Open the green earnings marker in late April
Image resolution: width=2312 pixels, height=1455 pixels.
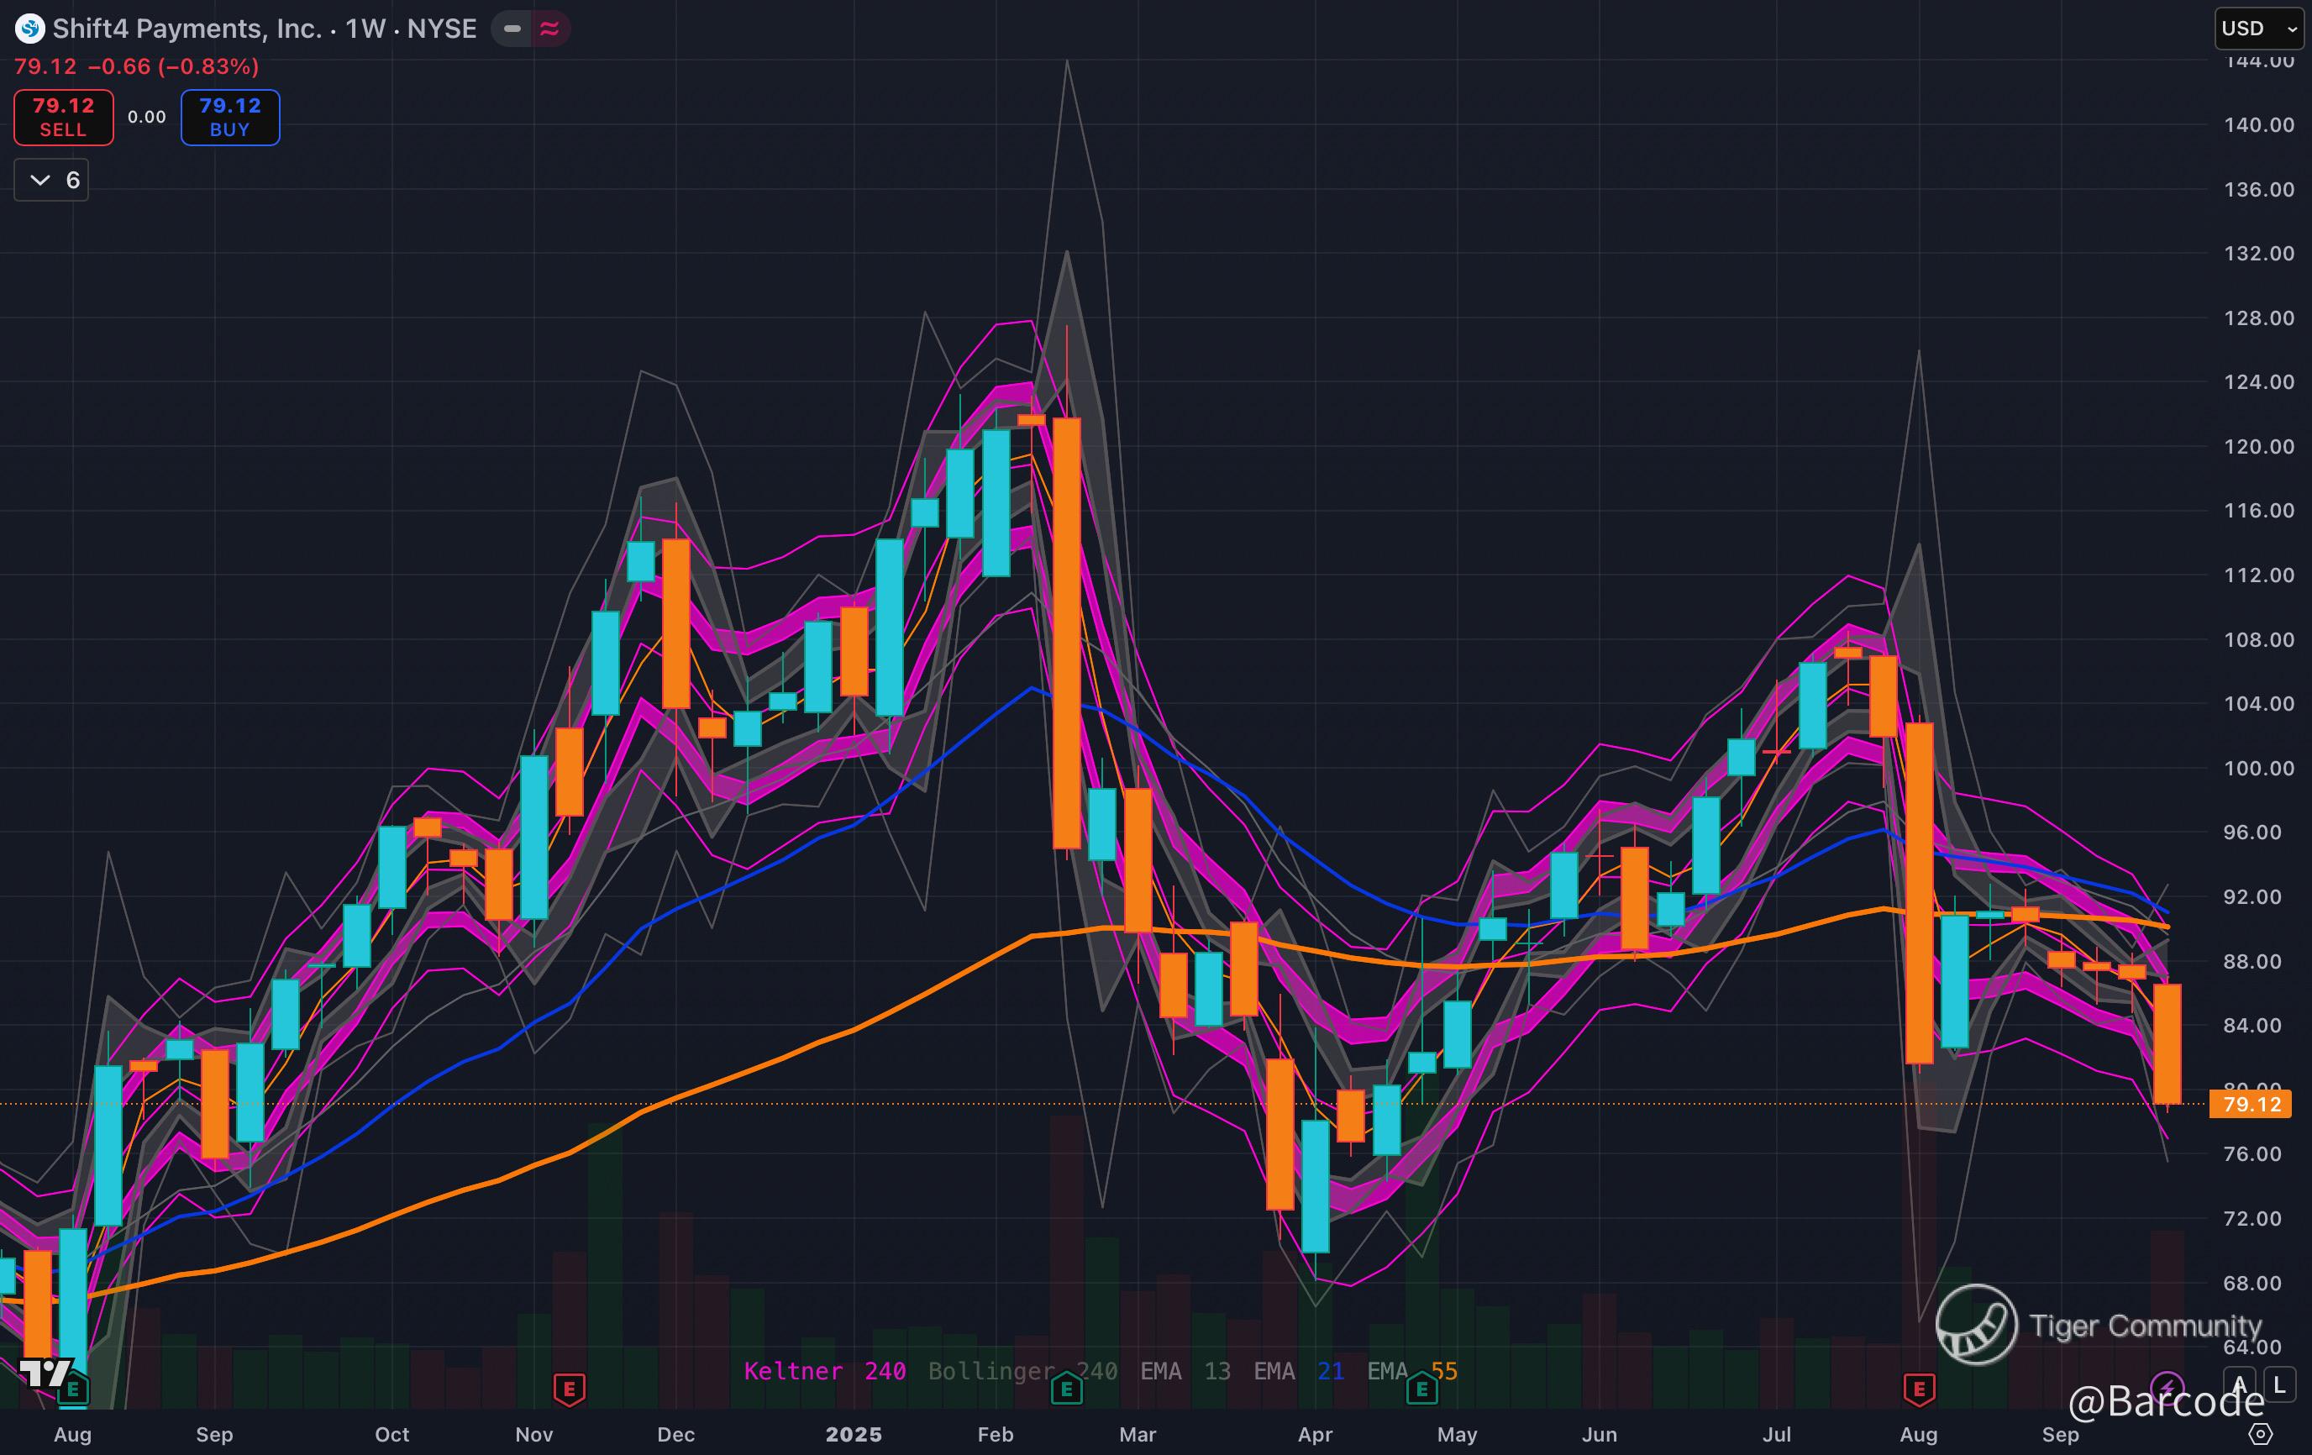point(1422,1389)
